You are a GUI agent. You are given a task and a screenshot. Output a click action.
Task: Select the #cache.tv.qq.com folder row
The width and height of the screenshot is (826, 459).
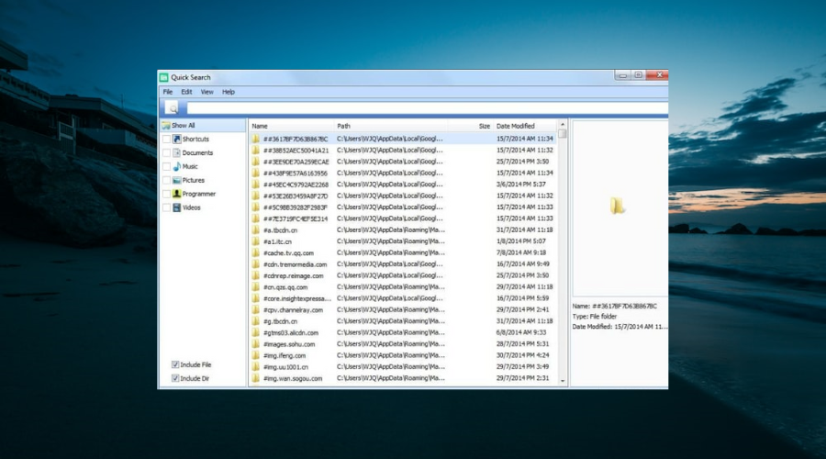click(x=288, y=252)
